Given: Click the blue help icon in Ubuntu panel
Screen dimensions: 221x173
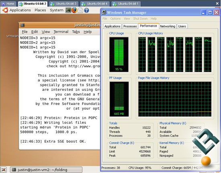Looking at the screenshot, I should 86,10.
